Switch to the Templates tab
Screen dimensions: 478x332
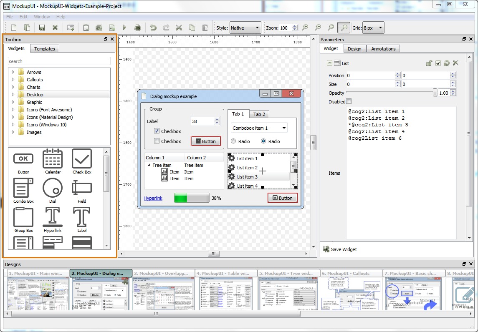click(x=45, y=49)
